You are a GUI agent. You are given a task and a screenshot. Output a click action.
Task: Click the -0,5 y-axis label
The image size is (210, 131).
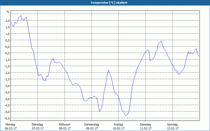(7, 53)
